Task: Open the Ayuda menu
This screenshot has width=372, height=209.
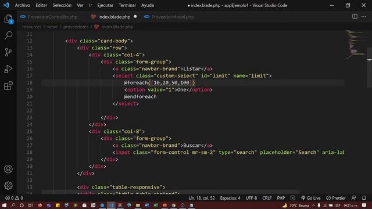Action: [147, 5]
